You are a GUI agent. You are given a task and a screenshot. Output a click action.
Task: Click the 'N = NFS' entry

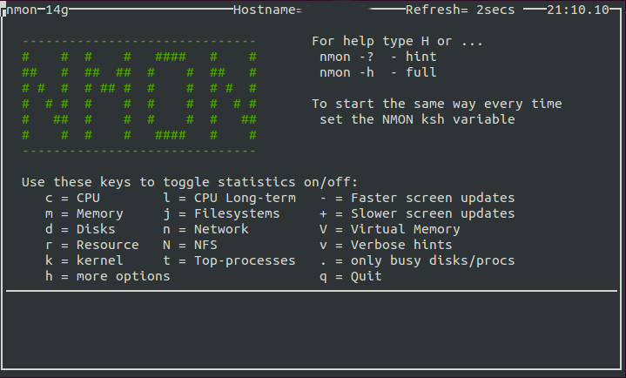tap(190, 245)
